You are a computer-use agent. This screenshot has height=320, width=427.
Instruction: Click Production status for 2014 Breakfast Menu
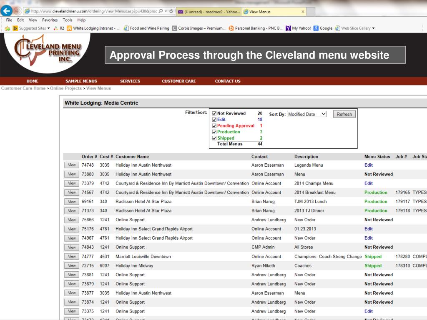click(376, 192)
